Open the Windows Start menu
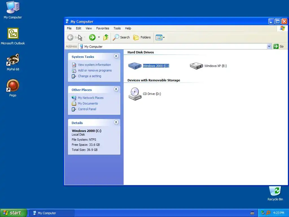The width and height of the screenshot is (289, 217). (x=14, y=213)
